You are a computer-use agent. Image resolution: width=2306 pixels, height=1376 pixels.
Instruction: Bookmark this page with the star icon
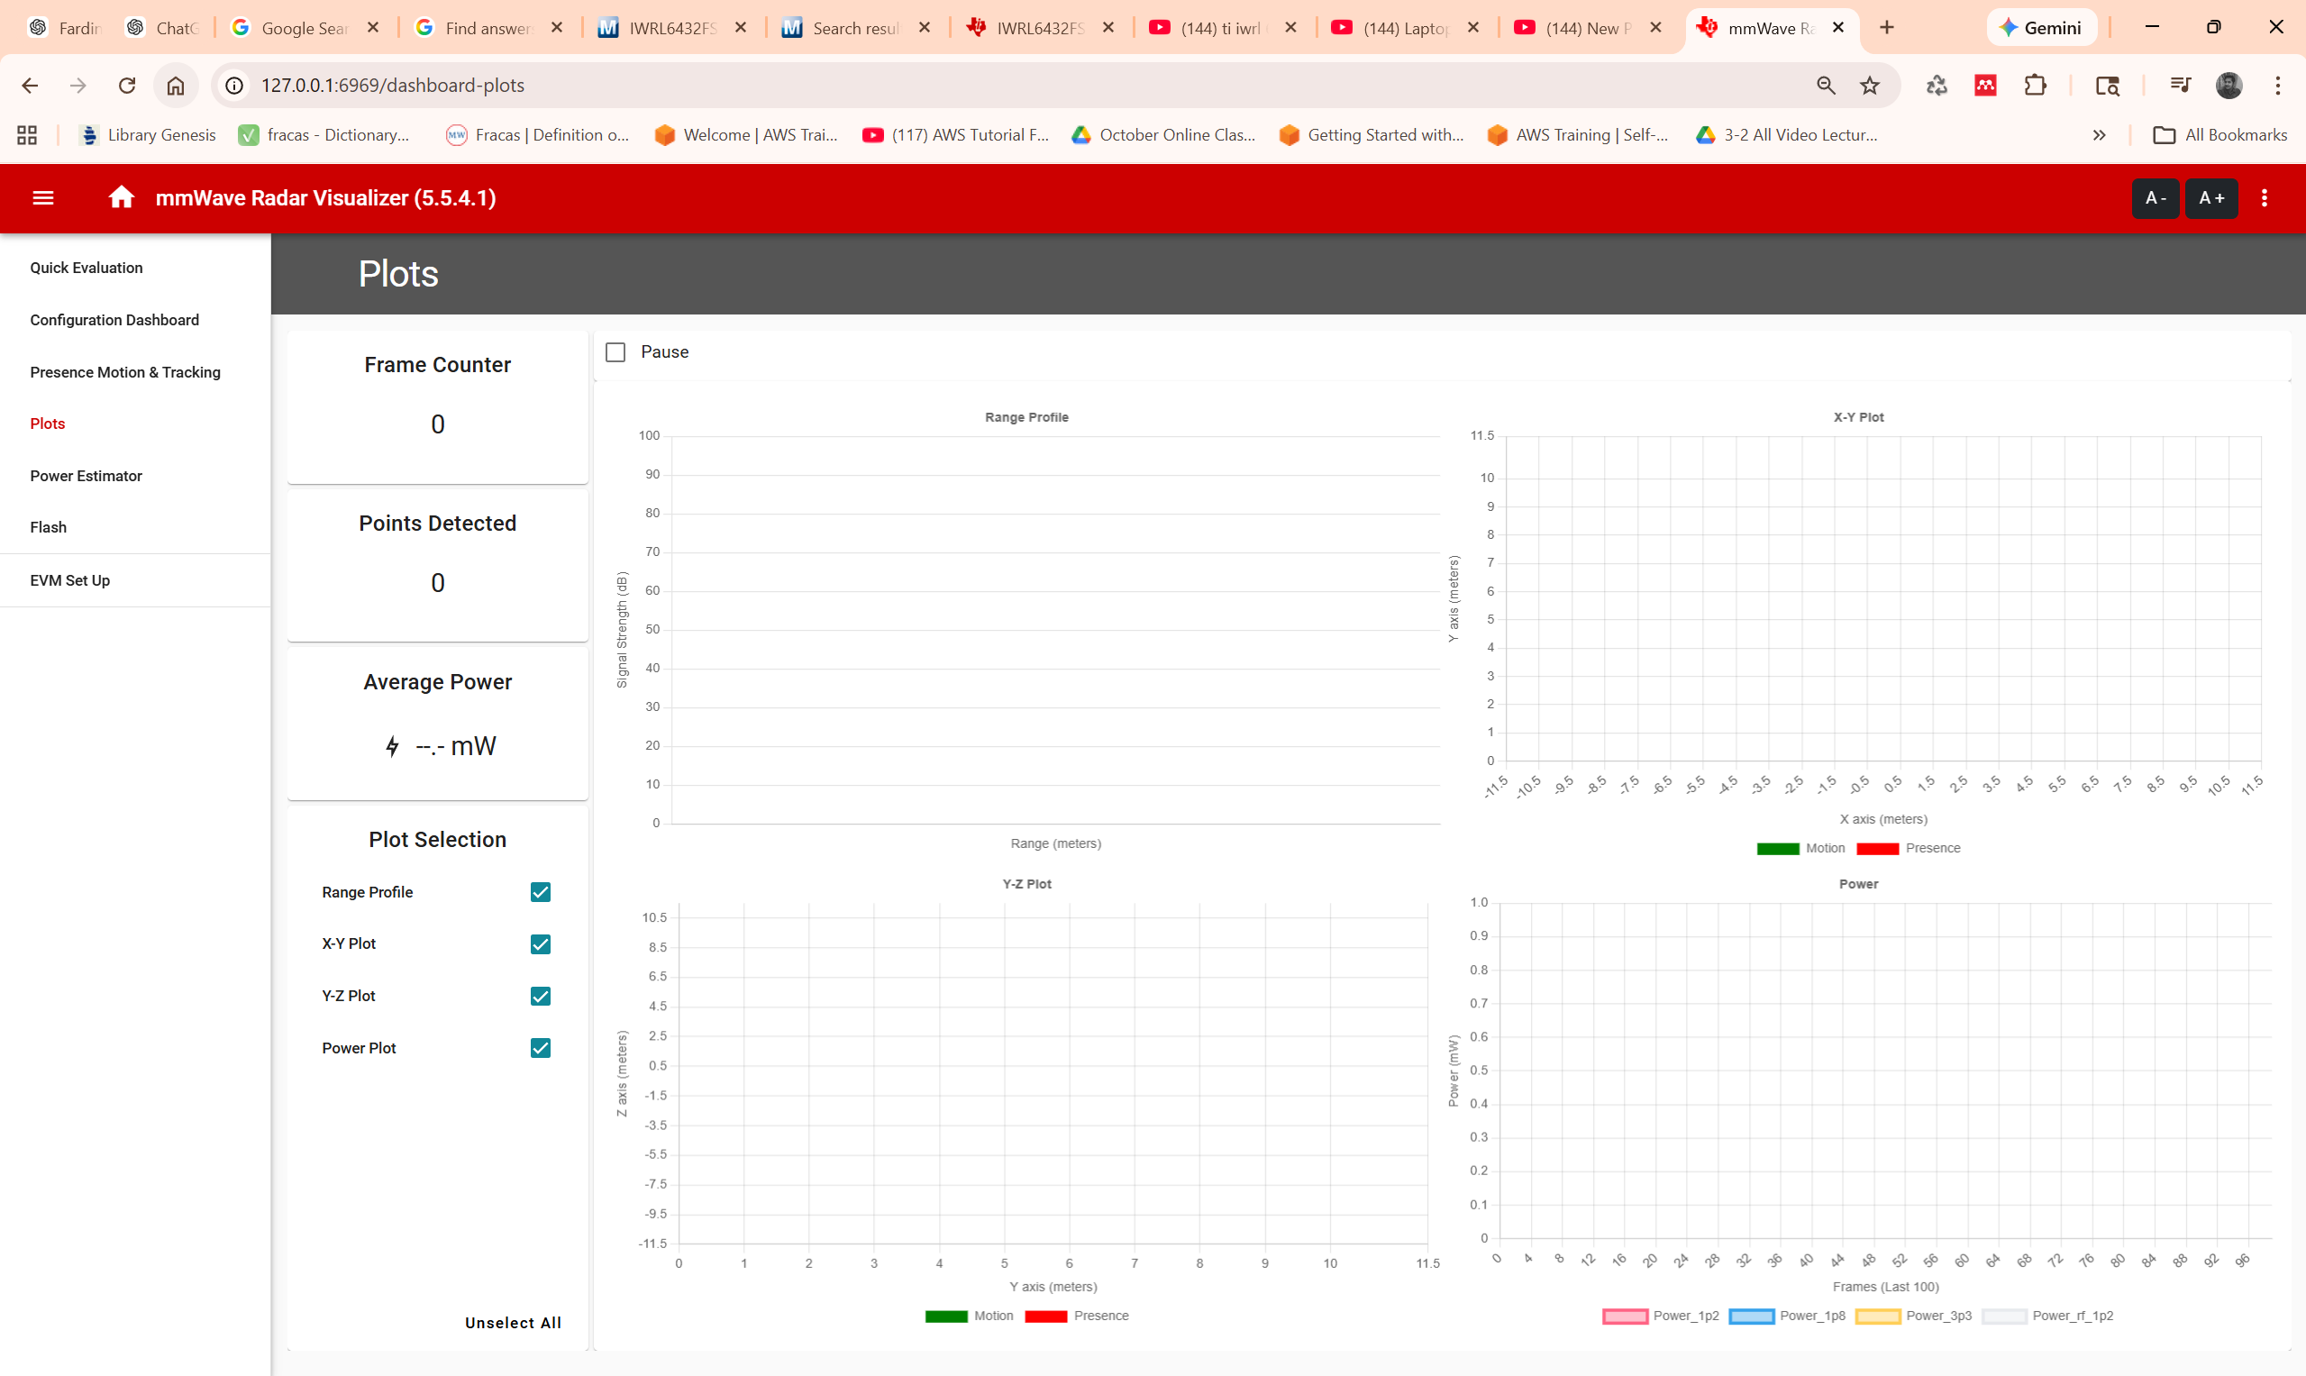(1869, 86)
